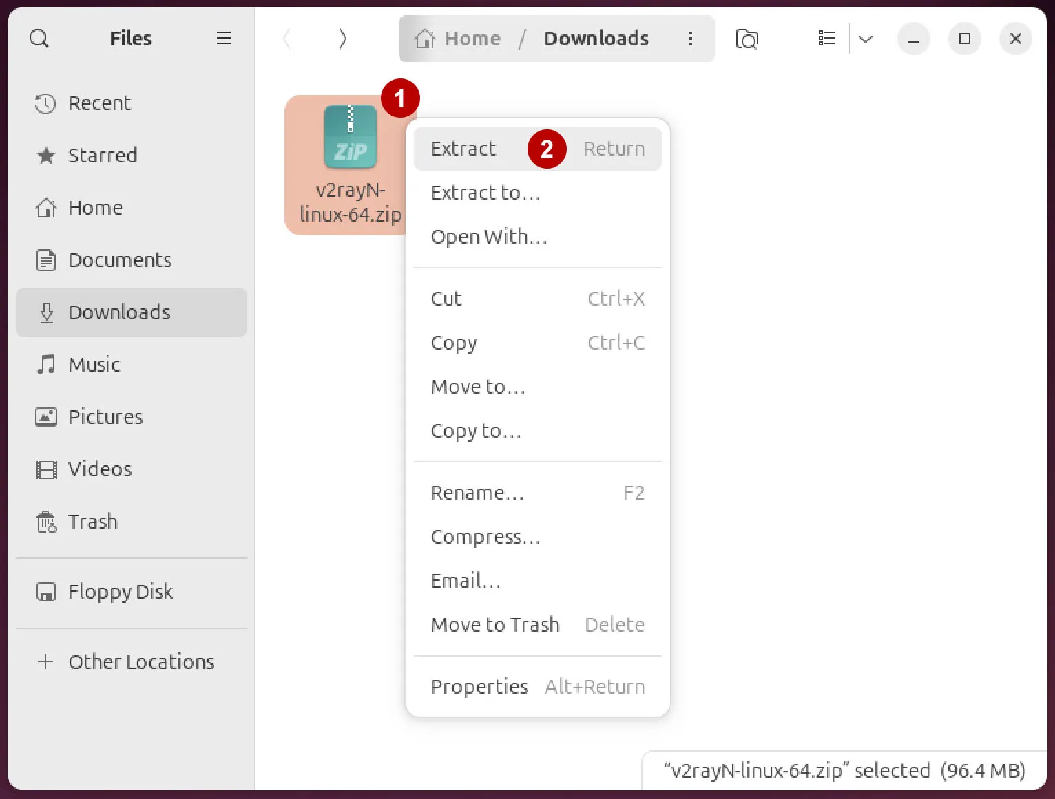Image resolution: width=1055 pixels, height=799 pixels.
Task: Open Other Locations in the sidebar
Action: [132, 662]
